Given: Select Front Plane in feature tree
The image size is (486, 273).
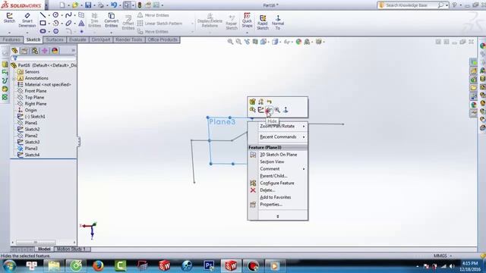Looking at the screenshot, I should pyautogui.click(x=36, y=91).
